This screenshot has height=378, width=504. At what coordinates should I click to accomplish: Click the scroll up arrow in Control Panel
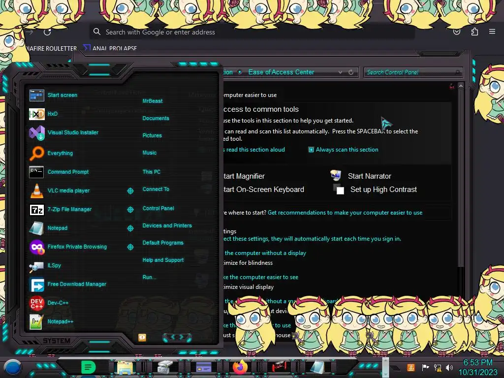(x=461, y=86)
